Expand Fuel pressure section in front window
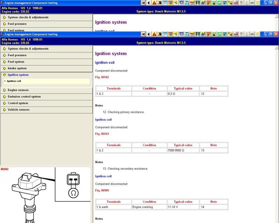The width and height of the screenshot is (279, 223). click(x=47, y=55)
